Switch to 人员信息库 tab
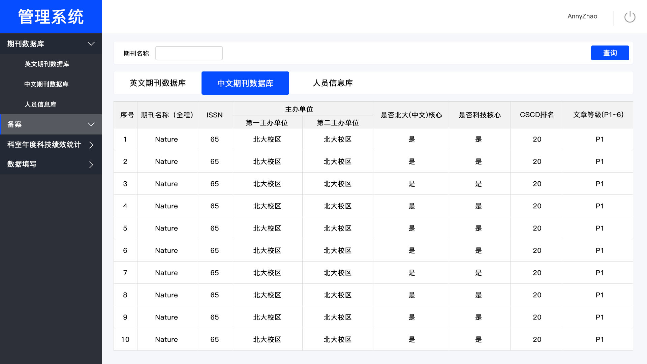The image size is (647, 364). [333, 83]
